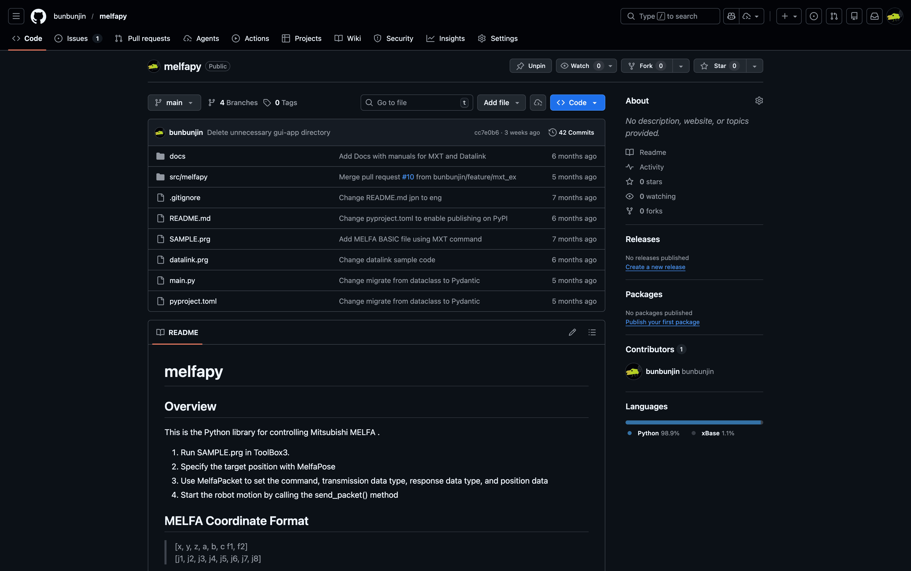
Task: Open the main branch selector dropdown
Action: pos(174,103)
